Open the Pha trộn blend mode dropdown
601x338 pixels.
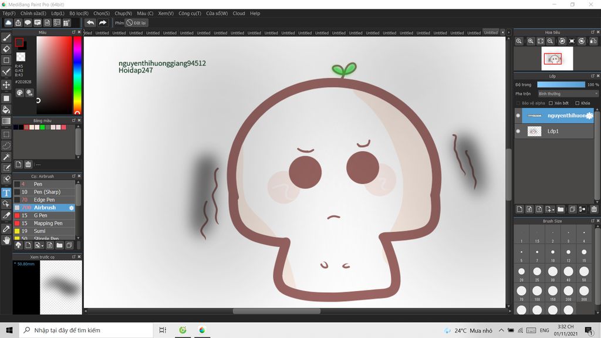(x=568, y=93)
